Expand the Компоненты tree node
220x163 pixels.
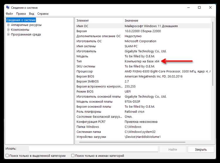(9, 30)
